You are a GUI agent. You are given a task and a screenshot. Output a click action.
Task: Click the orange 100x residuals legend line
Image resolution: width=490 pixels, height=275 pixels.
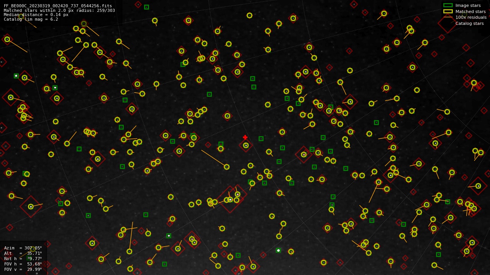[448, 17]
